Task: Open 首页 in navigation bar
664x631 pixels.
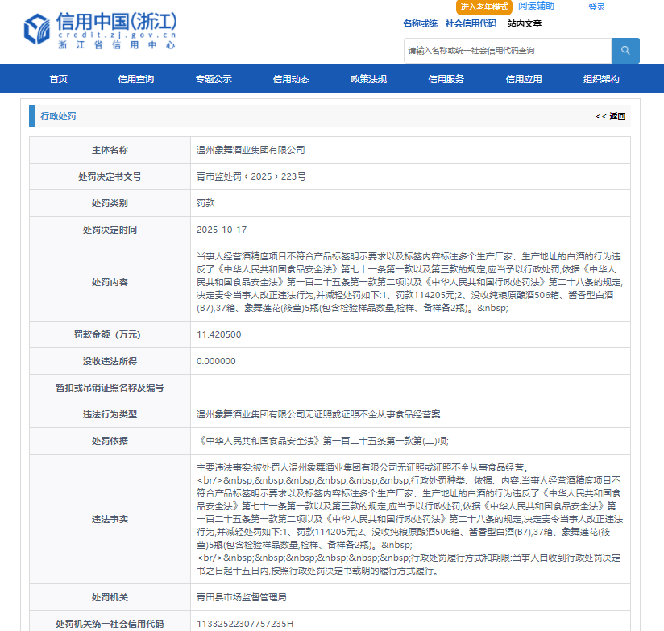Action: 59,79
